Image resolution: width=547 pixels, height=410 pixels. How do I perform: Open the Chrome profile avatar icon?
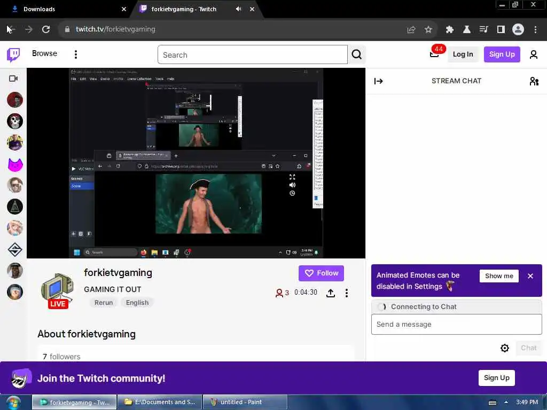click(x=518, y=30)
